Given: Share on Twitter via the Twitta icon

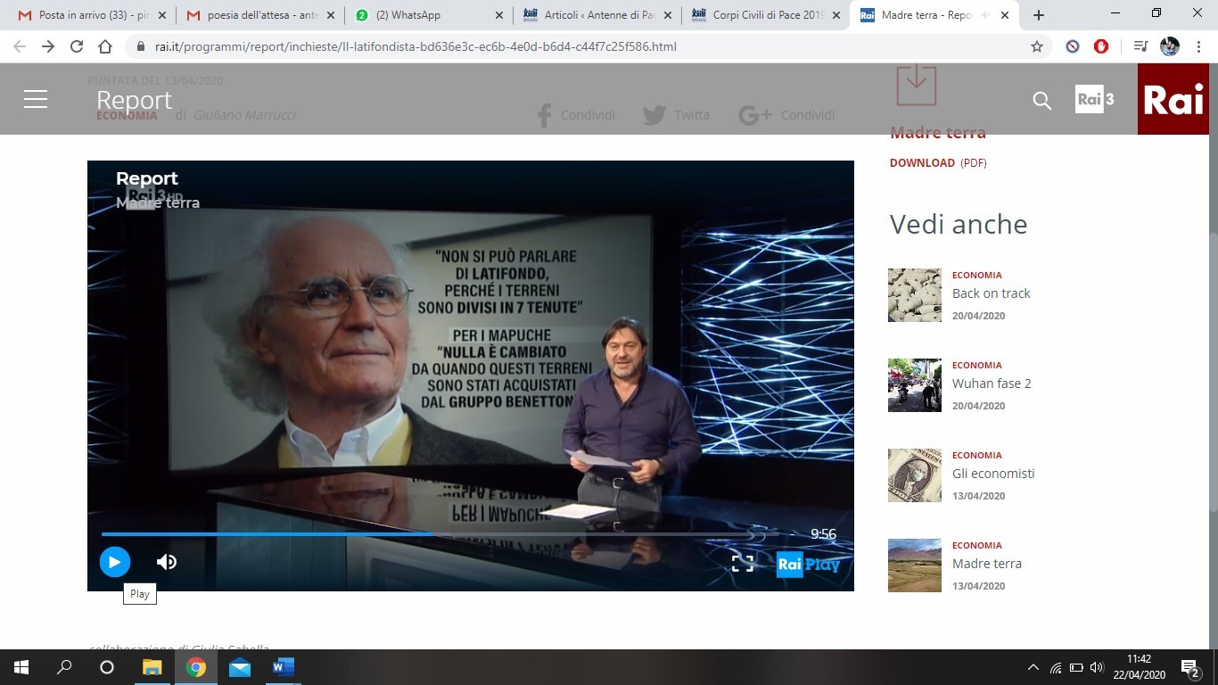Looking at the screenshot, I should pyautogui.click(x=654, y=115).
